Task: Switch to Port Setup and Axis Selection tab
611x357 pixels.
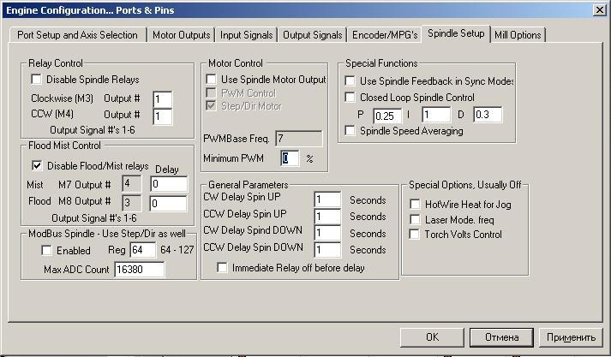Action: (77, 35)
